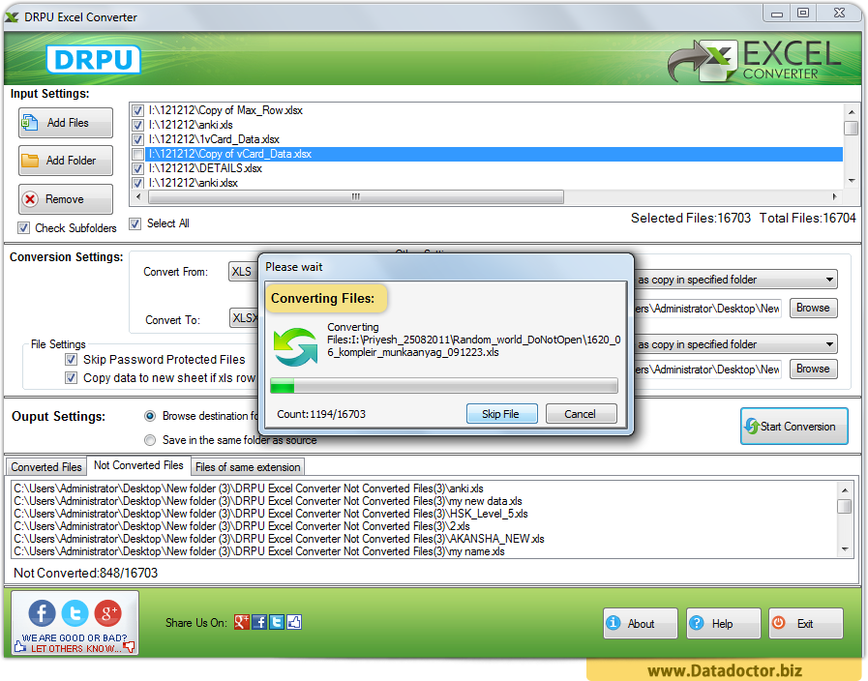The image size is (868, 681).
Task: Click the large Google Plus circle icon
Action: [x=108, y=613]
